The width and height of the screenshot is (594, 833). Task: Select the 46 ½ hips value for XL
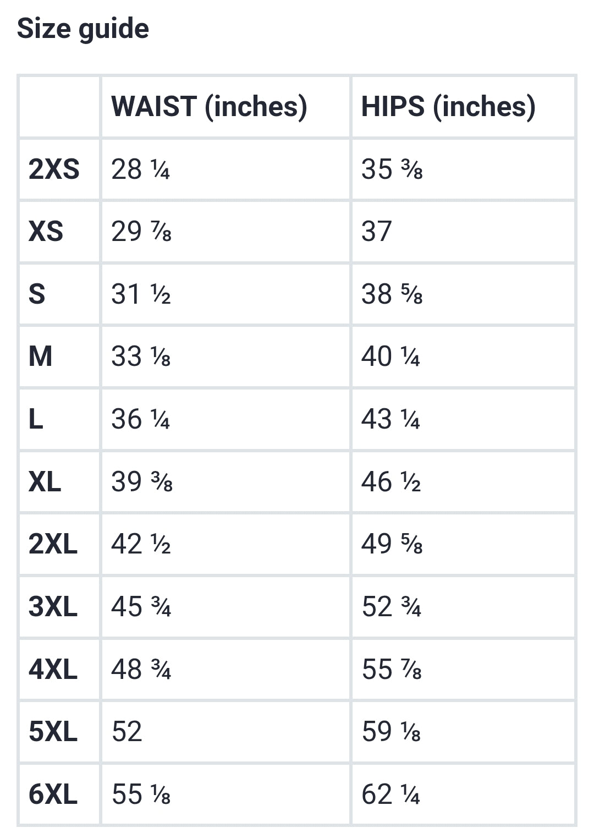(391, 482)
